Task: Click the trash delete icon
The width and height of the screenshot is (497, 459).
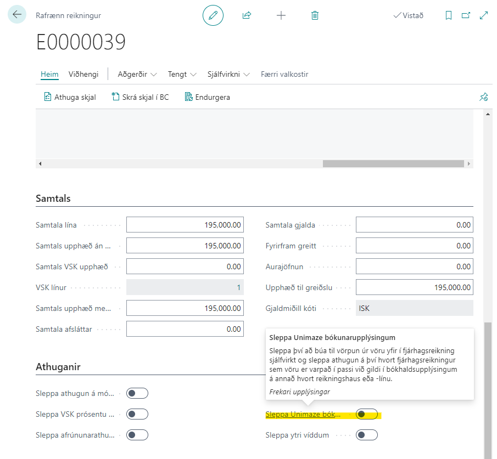Action: tap(315, 15)
